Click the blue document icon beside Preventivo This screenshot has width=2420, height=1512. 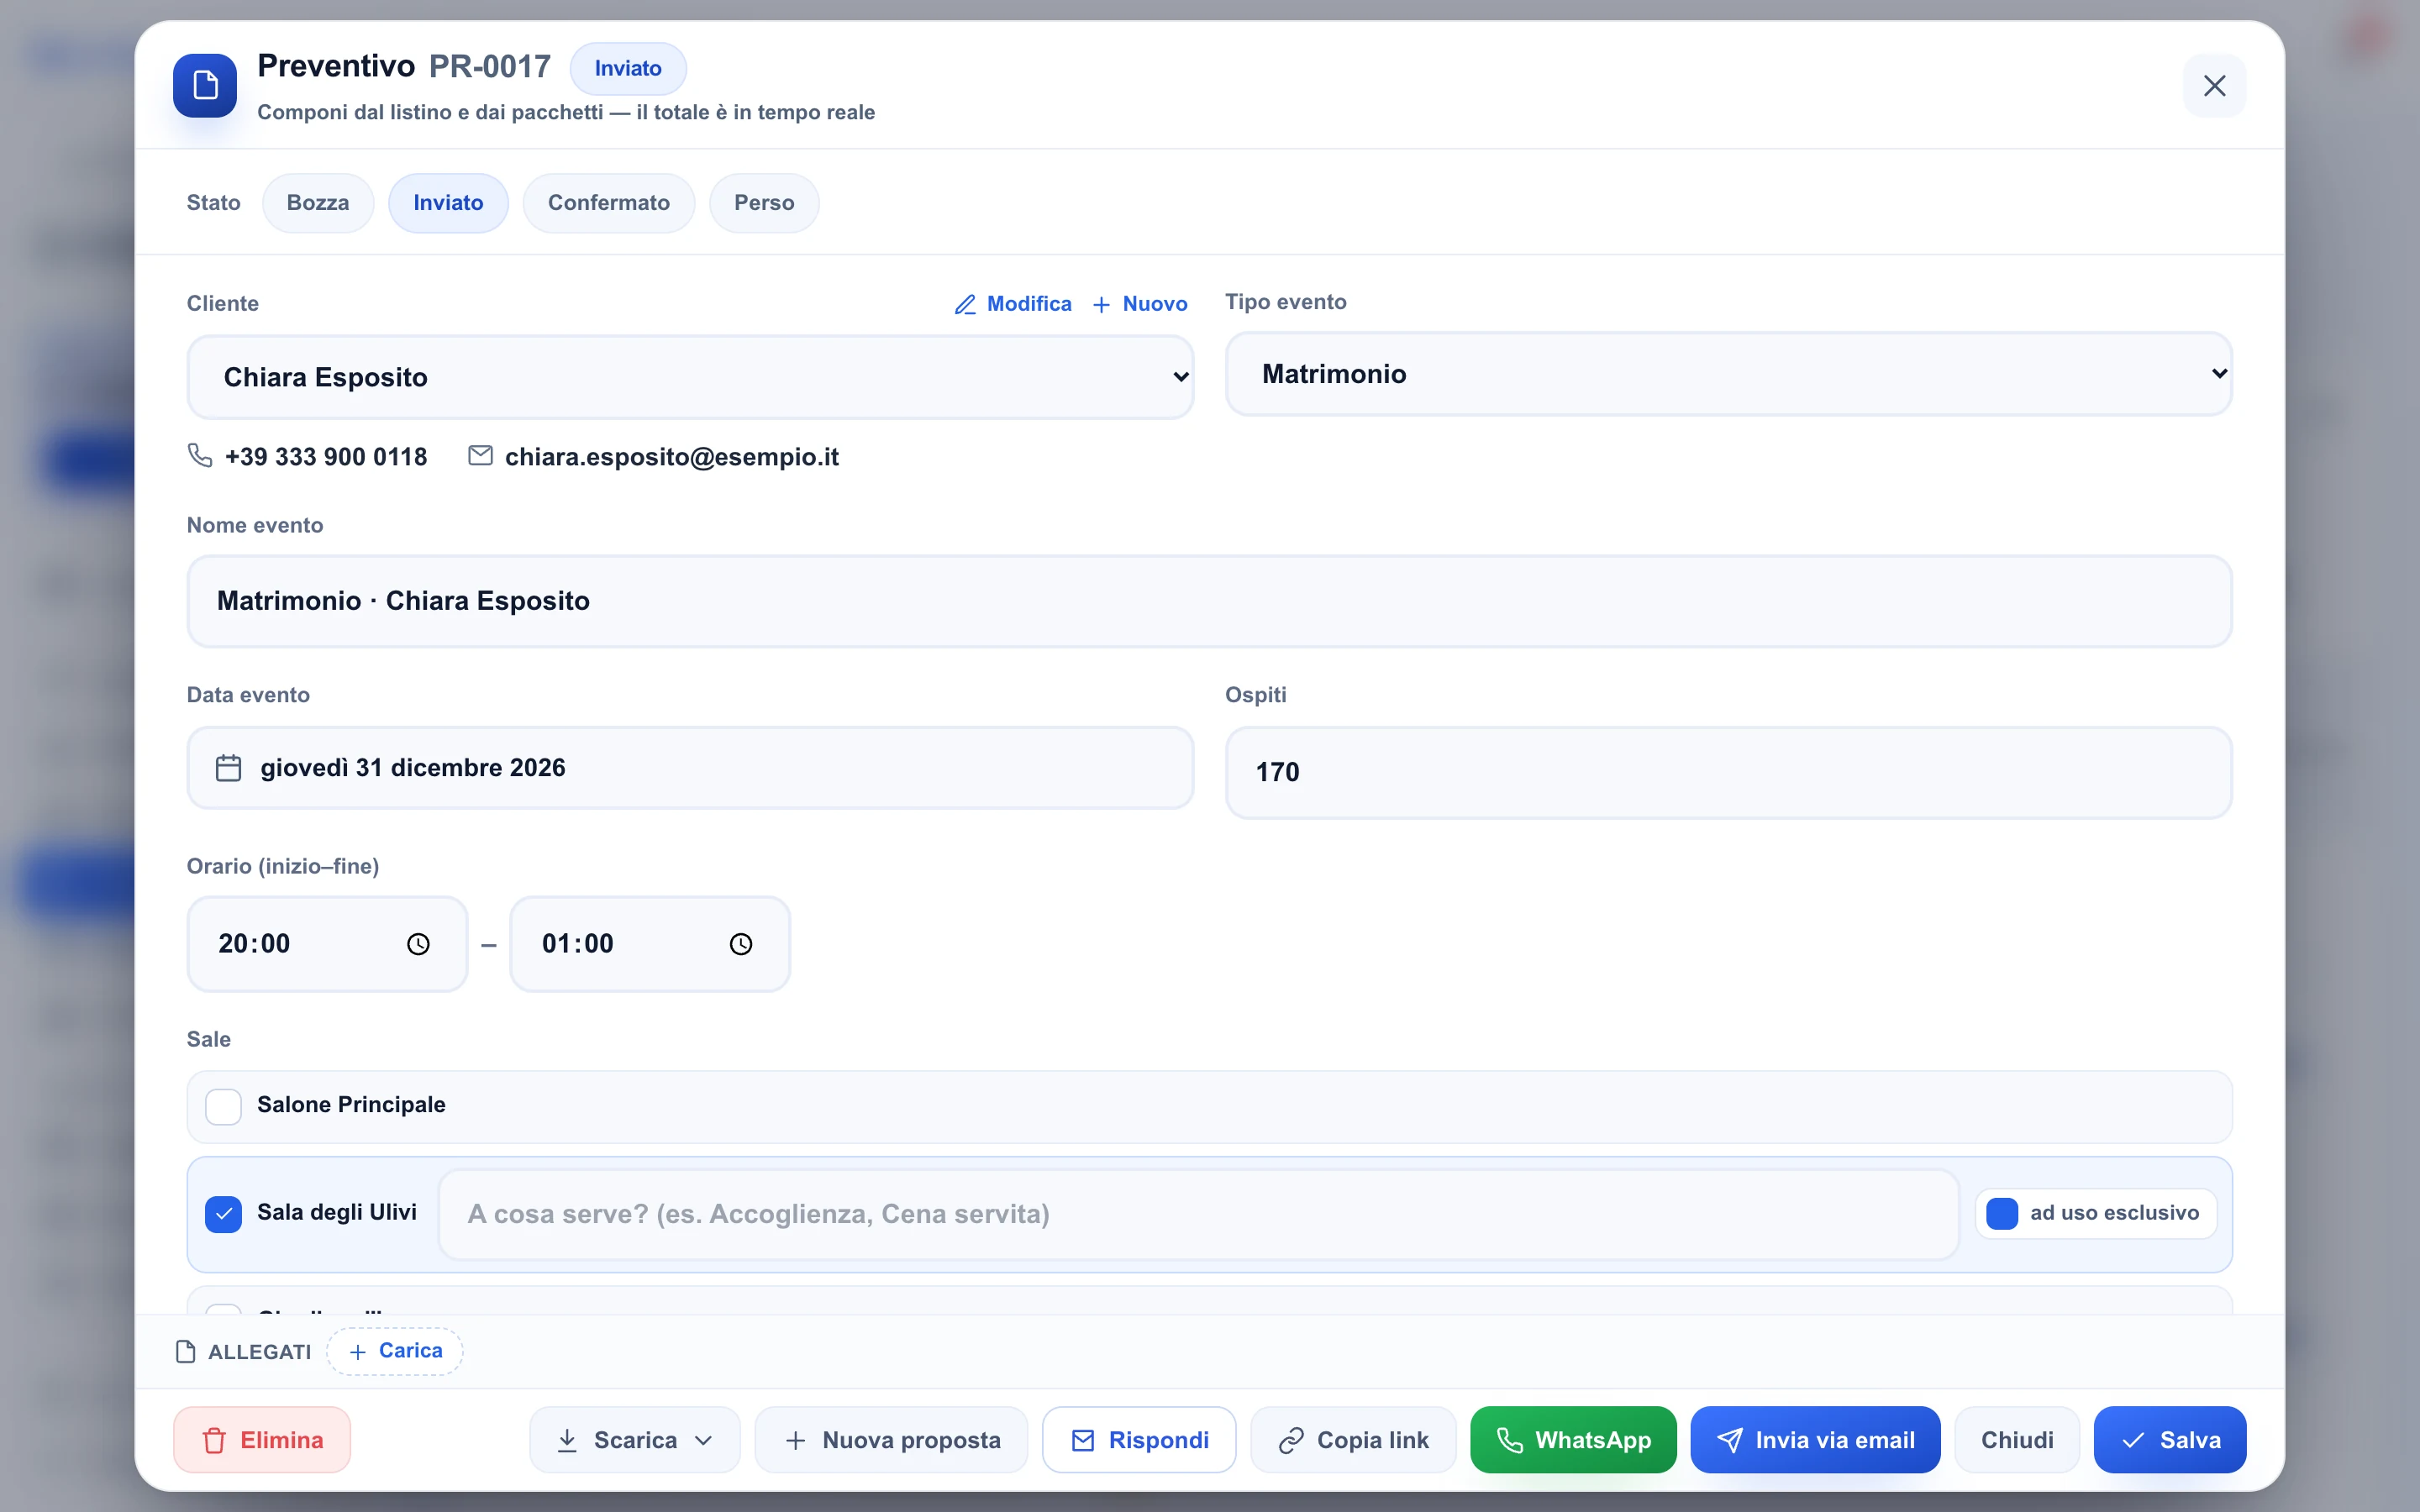(205, 85)
